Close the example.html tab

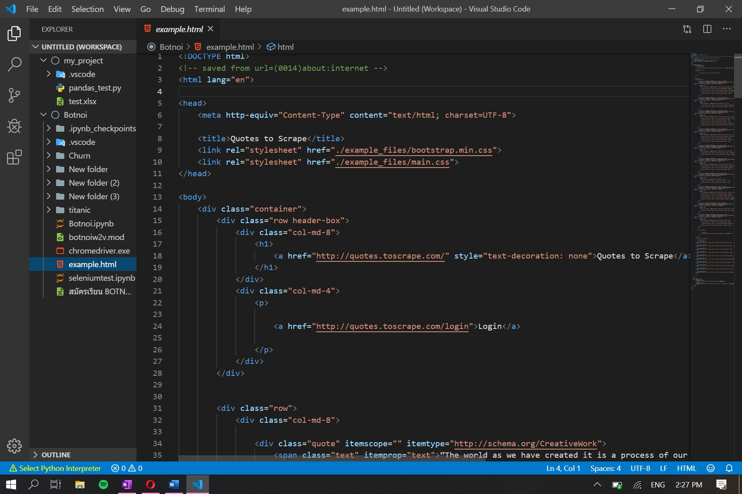point(211,29)
